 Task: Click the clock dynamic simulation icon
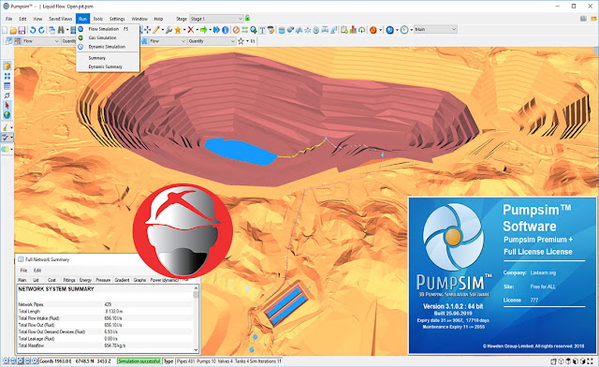pos(404,30)
